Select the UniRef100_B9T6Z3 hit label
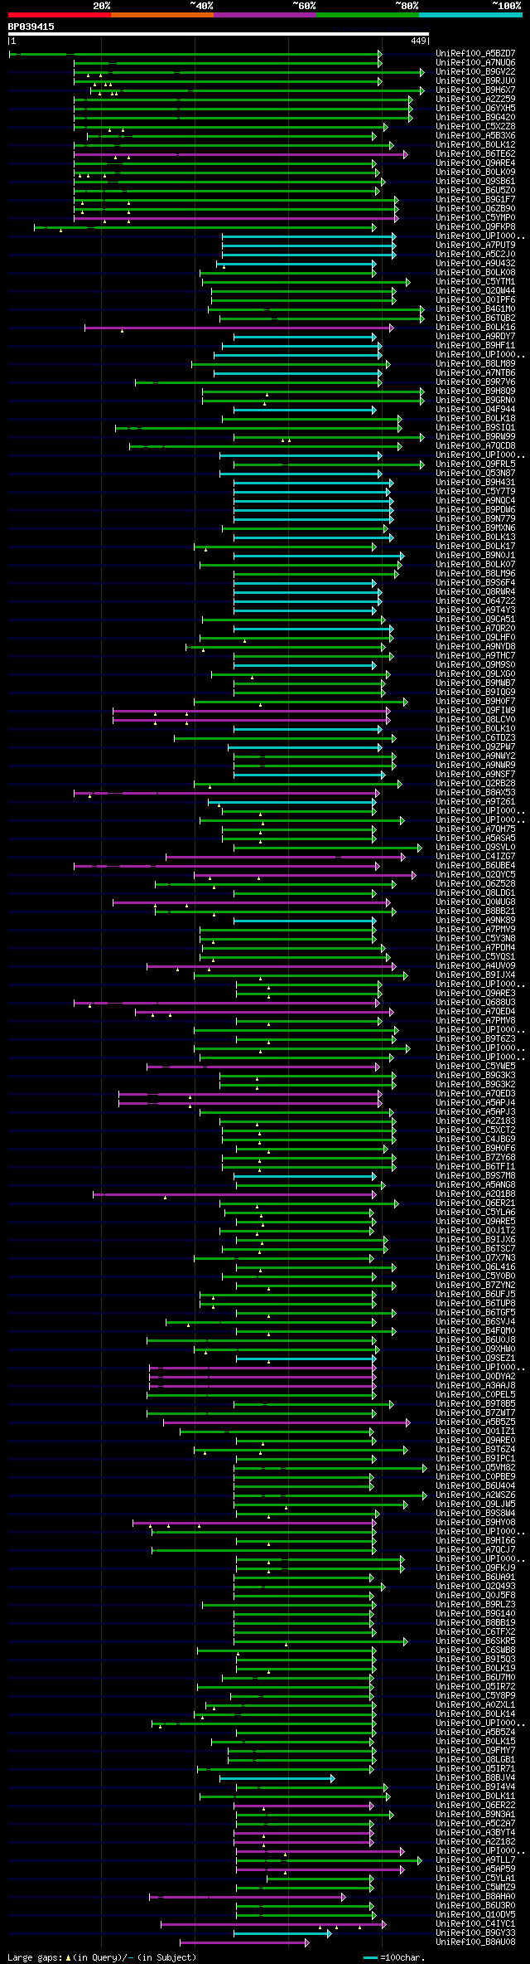 [475, 1038]
